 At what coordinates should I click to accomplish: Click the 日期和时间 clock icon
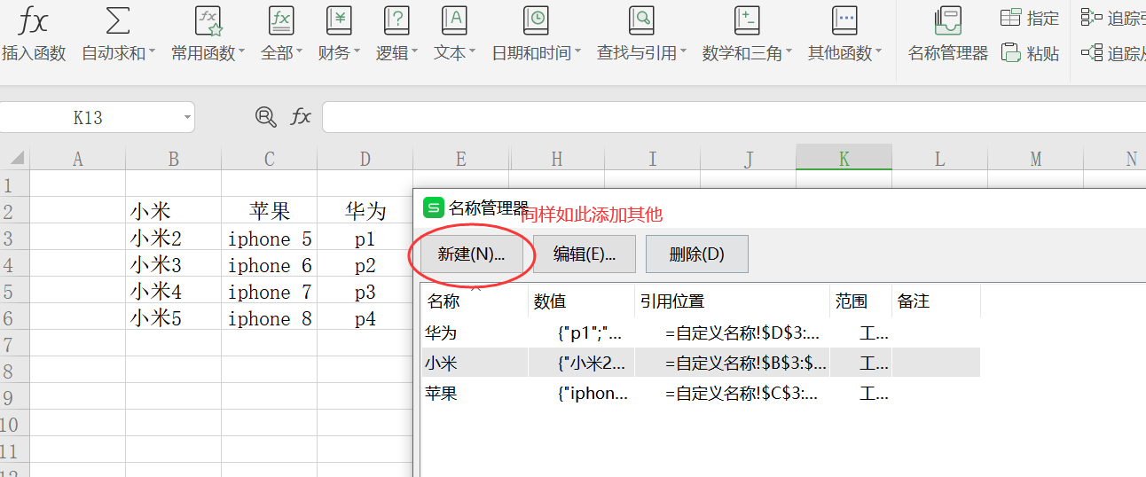(536, 20)
